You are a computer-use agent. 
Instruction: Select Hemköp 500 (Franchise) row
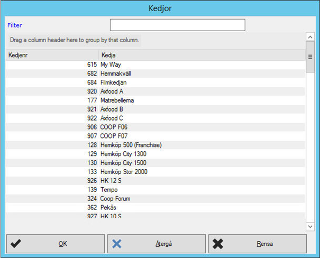[156, 145]
